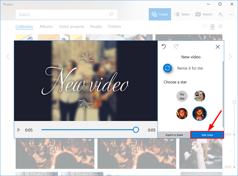This screenshot has width=238, height=176.
Task: Click the redo arrow in the video panel
Action: [176, 47]
